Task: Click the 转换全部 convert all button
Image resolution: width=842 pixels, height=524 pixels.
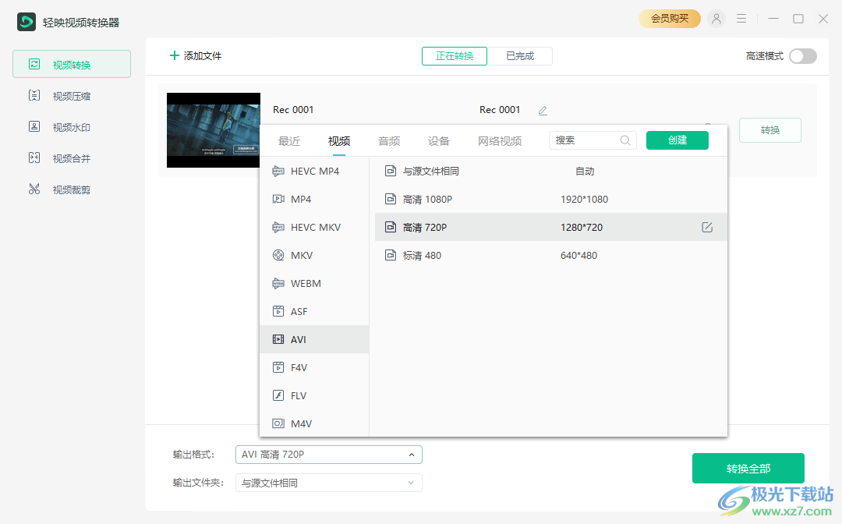Action: pos(748,468)
